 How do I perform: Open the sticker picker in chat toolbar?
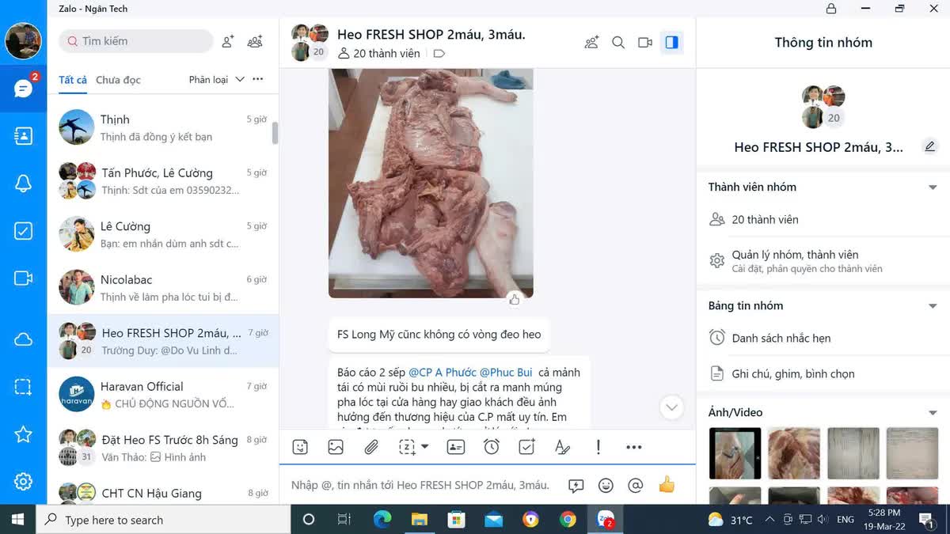pos(300,447)
